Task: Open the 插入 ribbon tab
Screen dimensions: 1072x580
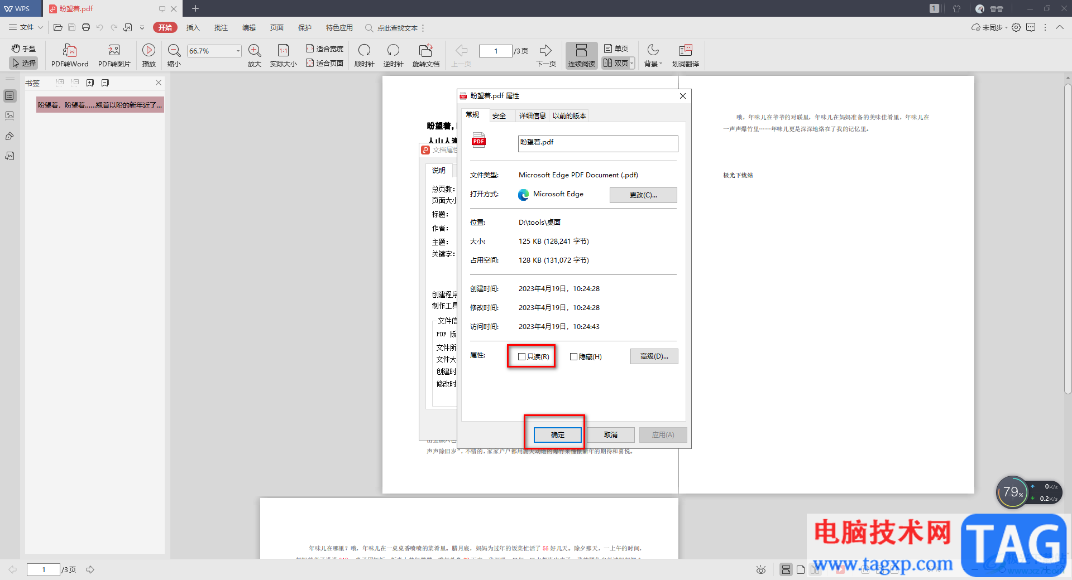Action: 193,27
